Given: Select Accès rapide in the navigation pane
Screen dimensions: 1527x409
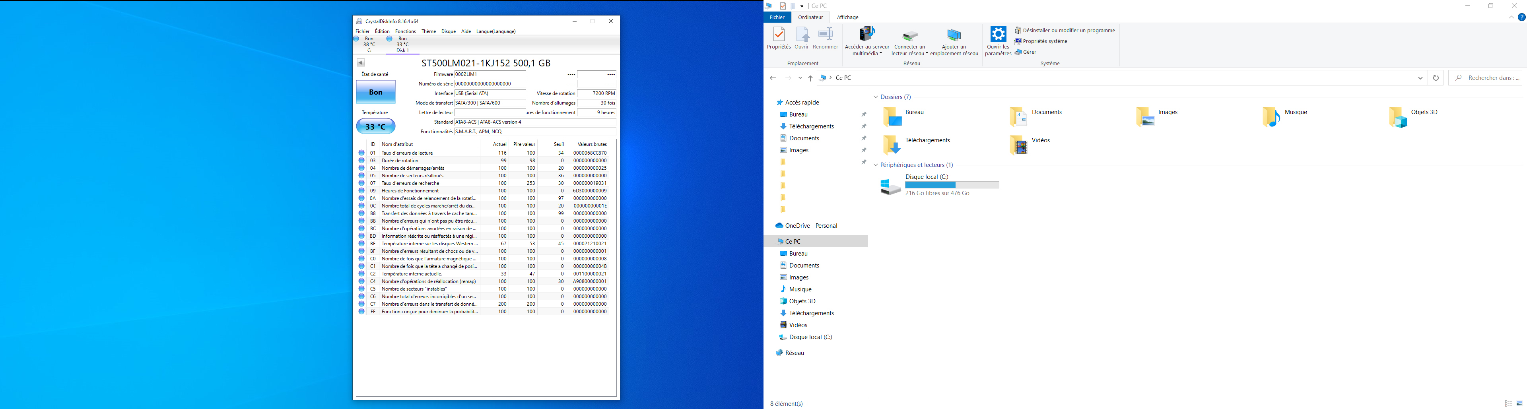Looking at the screenshot, I should 802,103.
